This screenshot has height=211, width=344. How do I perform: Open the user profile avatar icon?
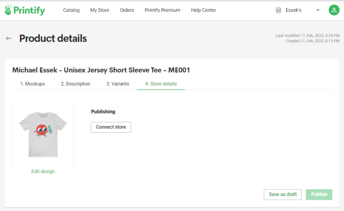[334, 10]
